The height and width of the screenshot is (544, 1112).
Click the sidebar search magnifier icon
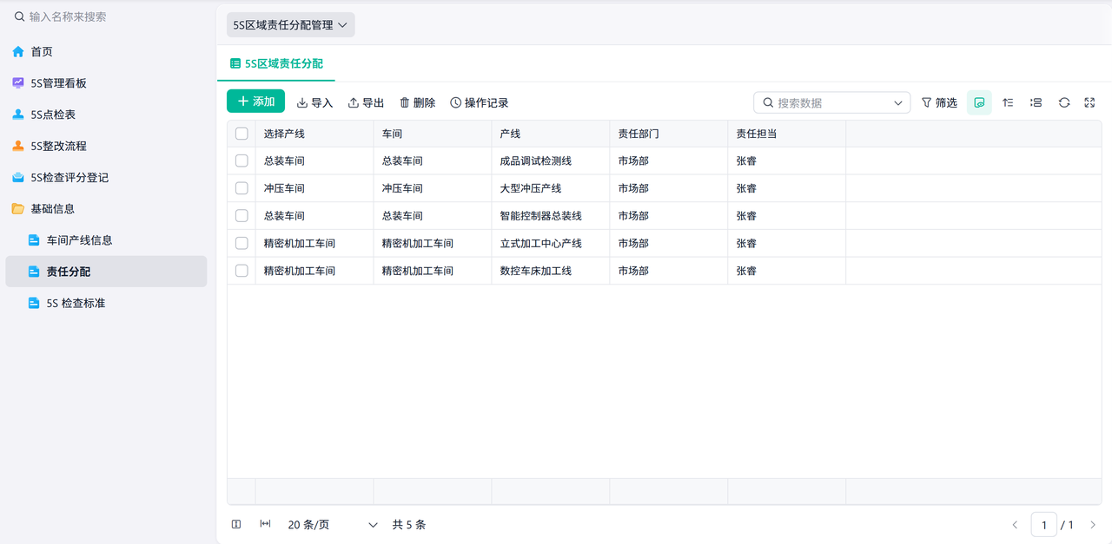[19, 16]
